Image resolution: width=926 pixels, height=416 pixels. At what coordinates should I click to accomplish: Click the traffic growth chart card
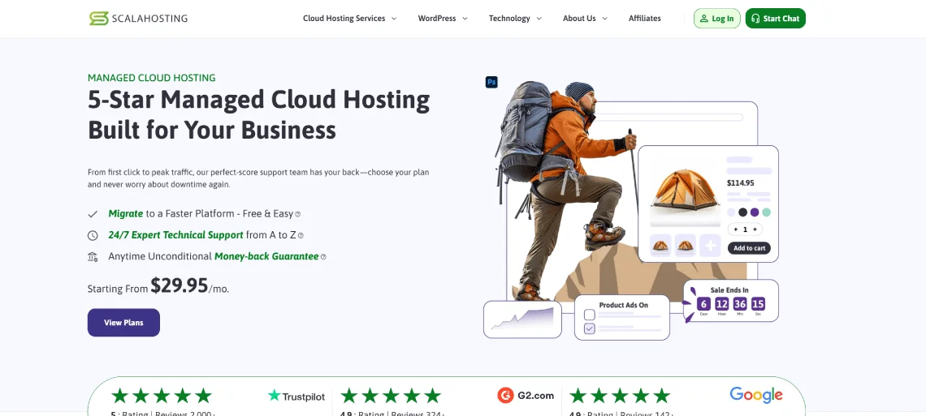[x=522, y=320]
